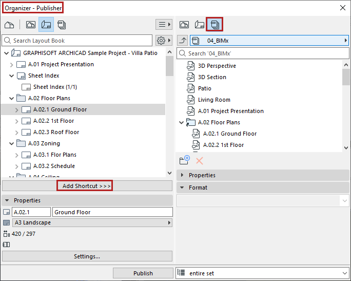This screenshot has width=351, height=281.
Task: Expand A.02.1 Ground Floor layout on left
Action: pyautogui.click(x=17, y=110)
